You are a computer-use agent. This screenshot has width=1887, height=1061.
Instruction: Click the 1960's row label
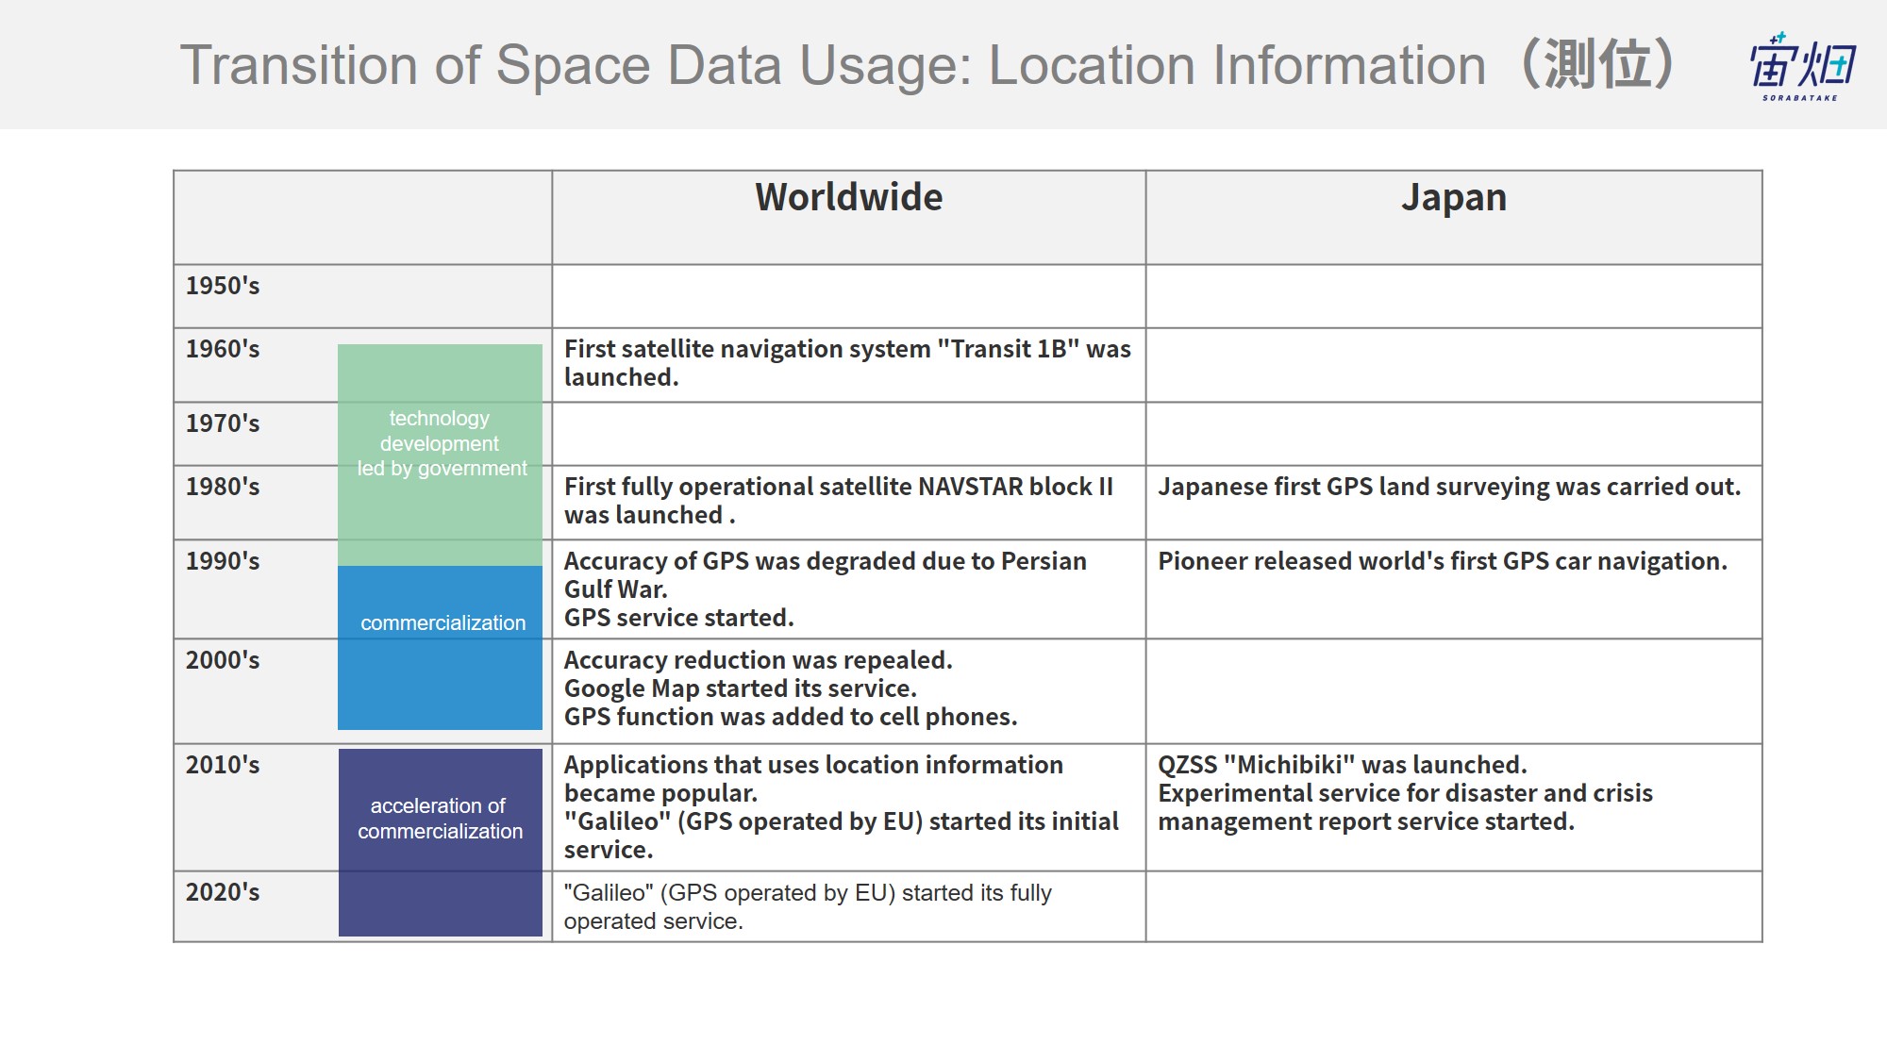pyautogui.click(x=222, y=349)
